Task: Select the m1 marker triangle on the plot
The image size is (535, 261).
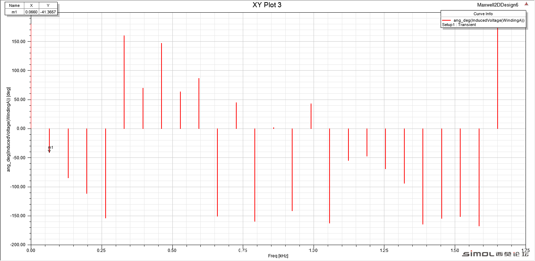Action: click(49, 151)
